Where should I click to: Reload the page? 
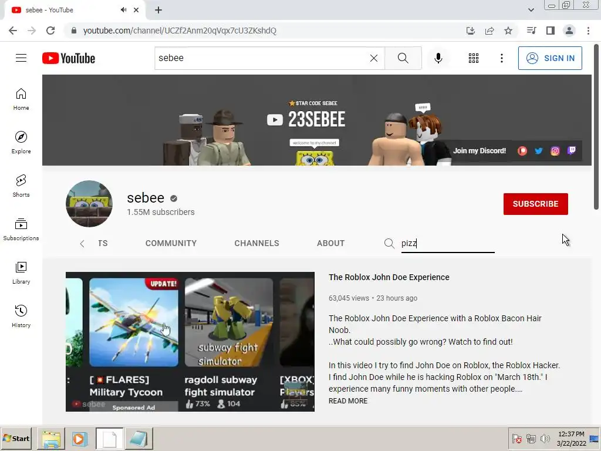50,31
